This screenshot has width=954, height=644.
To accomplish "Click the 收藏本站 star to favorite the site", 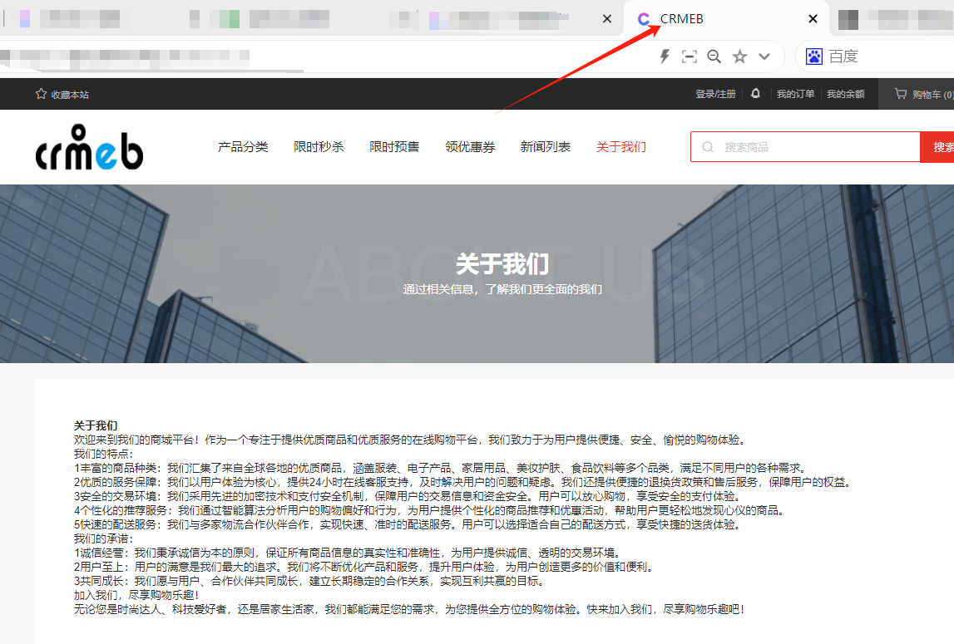I will point(41,94).
